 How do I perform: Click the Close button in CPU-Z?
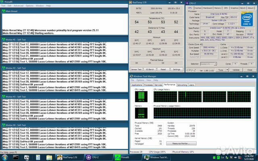click(250, 70)
